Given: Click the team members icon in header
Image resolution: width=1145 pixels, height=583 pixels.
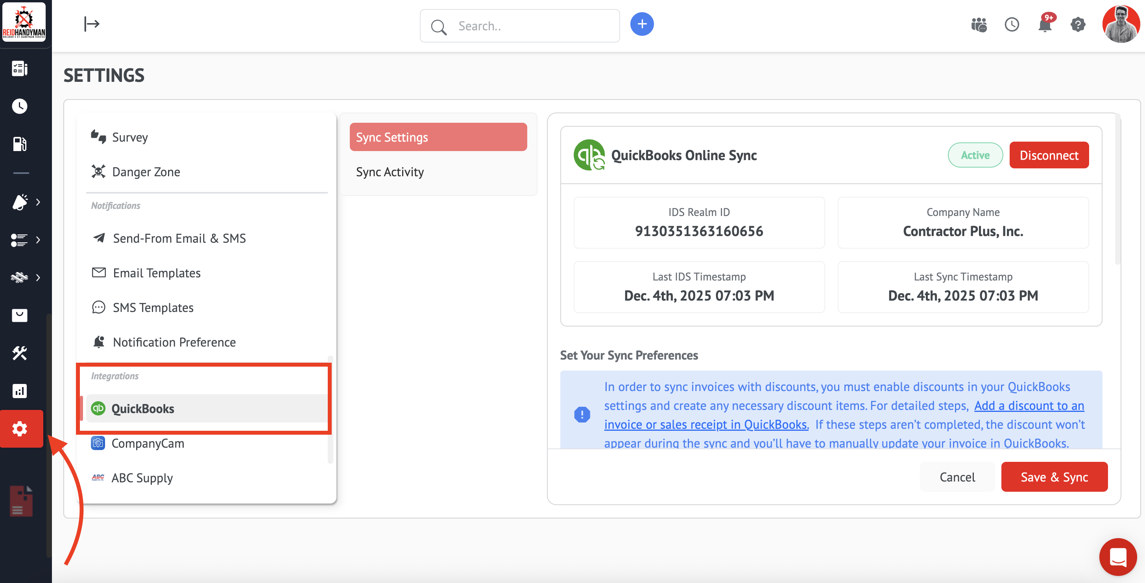Looking at the screenshot, I should 979,24.
